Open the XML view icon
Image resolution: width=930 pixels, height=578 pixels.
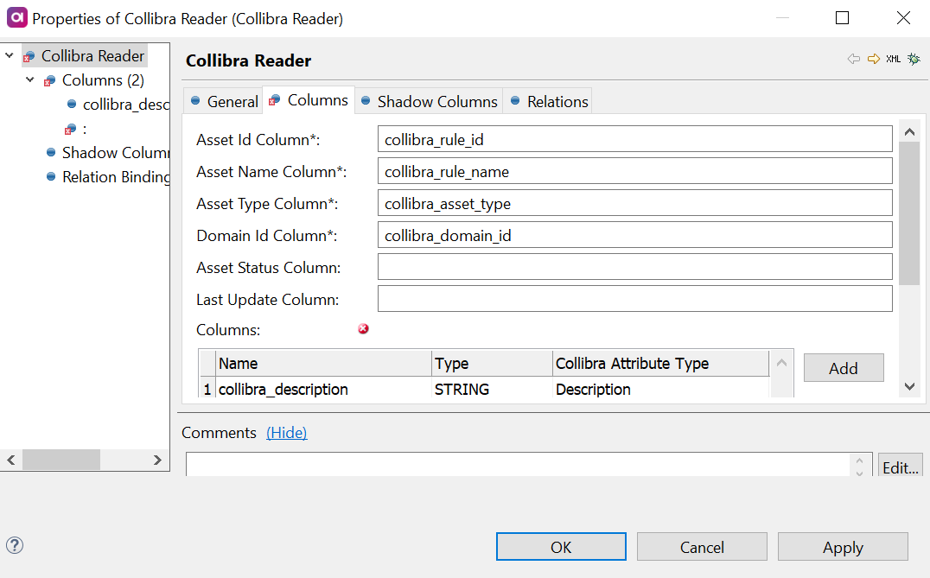(x=892, y=59)
